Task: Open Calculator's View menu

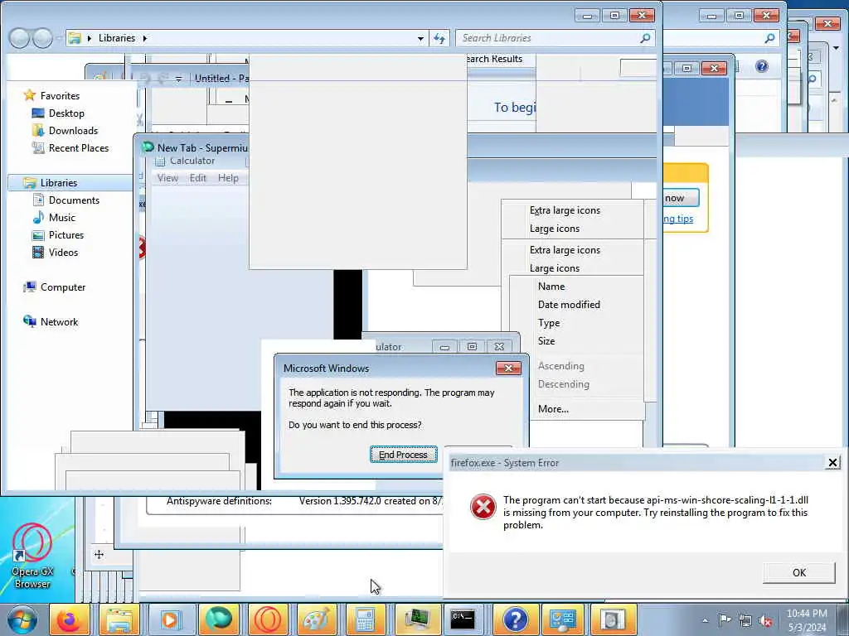Action: (167, 178)
